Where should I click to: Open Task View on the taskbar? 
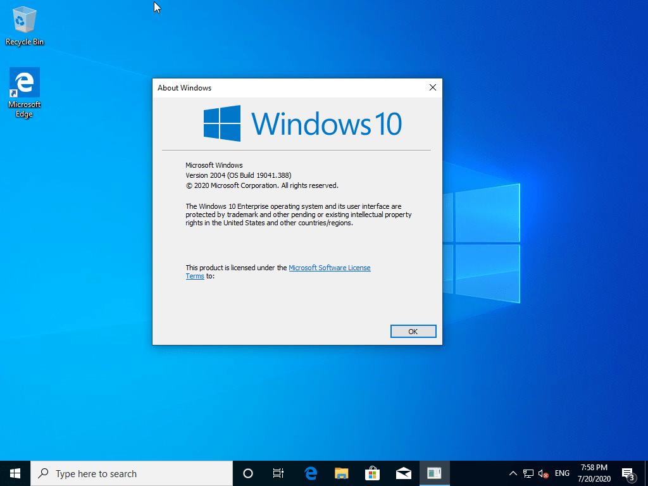coord(278,473)
